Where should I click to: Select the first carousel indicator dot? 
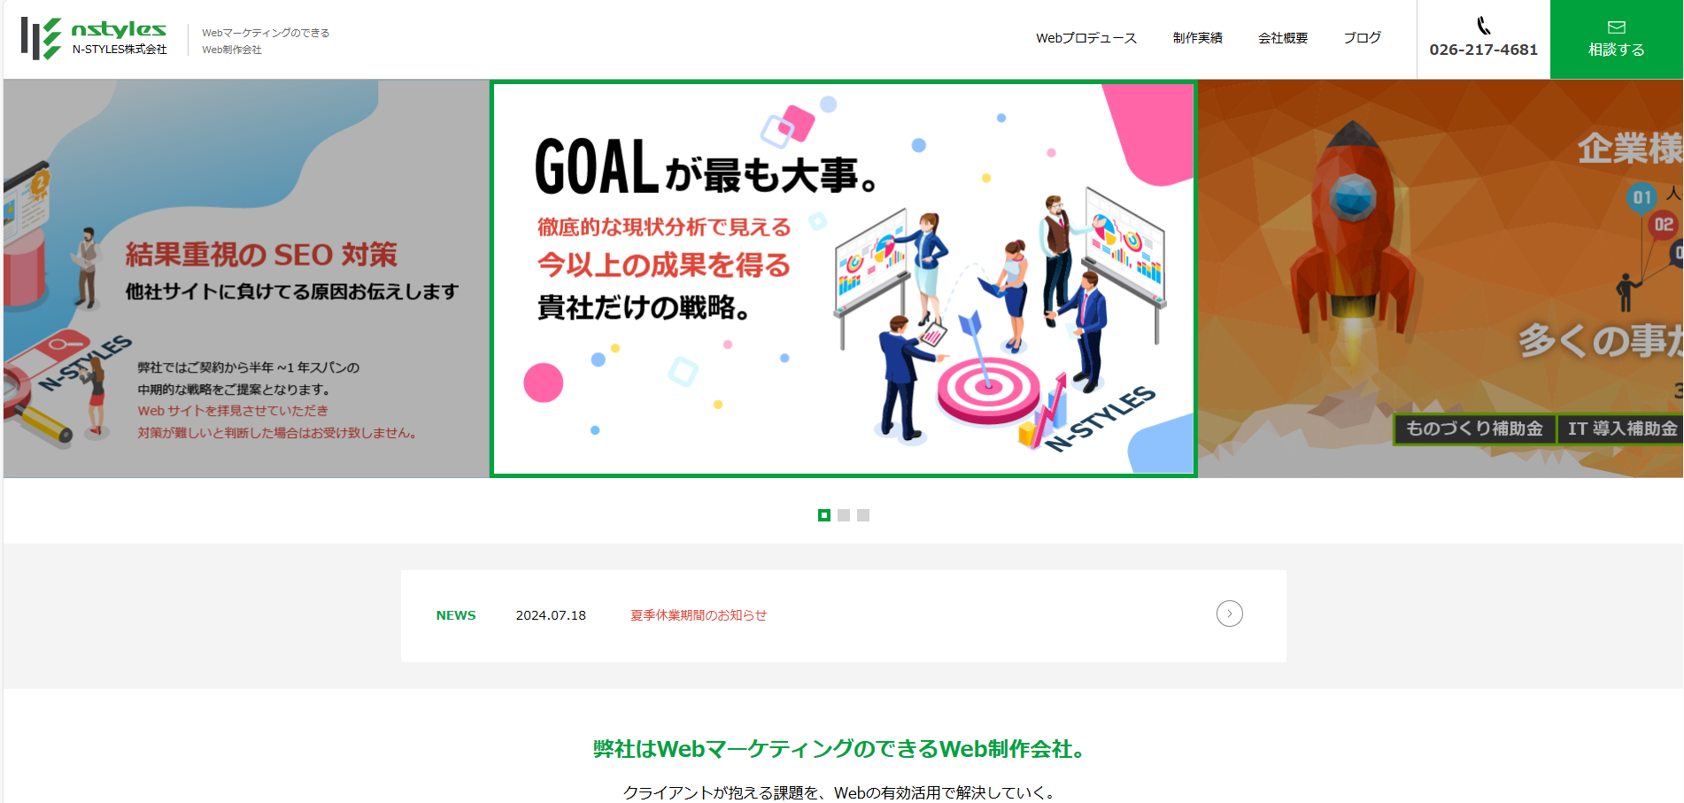tap(824, 515)
